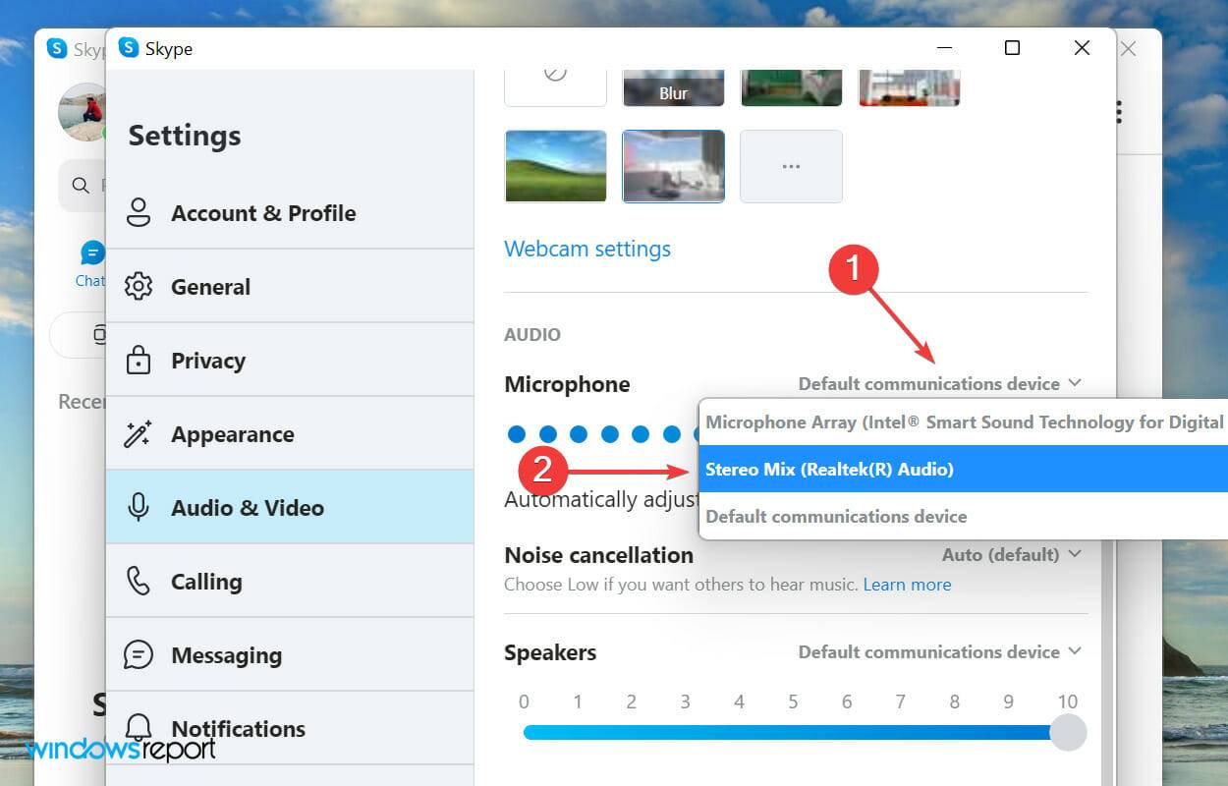1228x786 pixels.
Task: Open the Speakers device dropdown
Action: [x=939, y=651]
